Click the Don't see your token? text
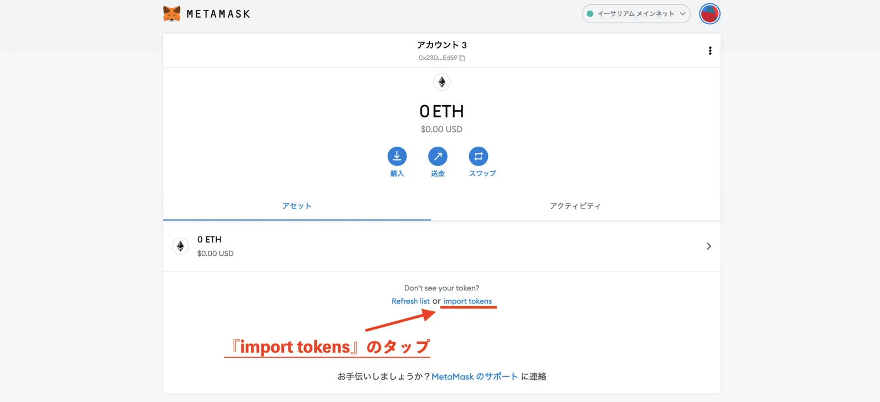 [x=442, y=288]
